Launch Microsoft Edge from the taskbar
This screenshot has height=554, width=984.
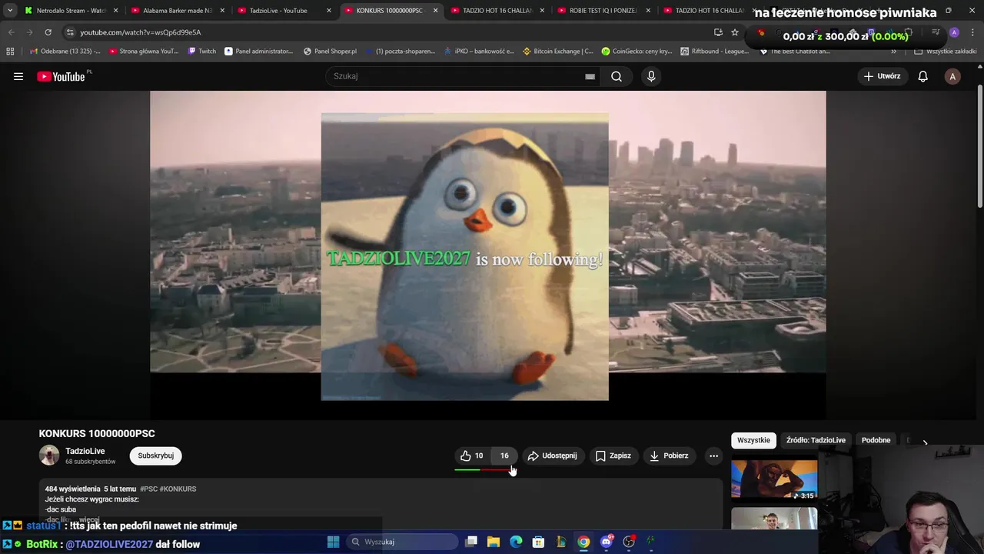click(x=516, y=542)
